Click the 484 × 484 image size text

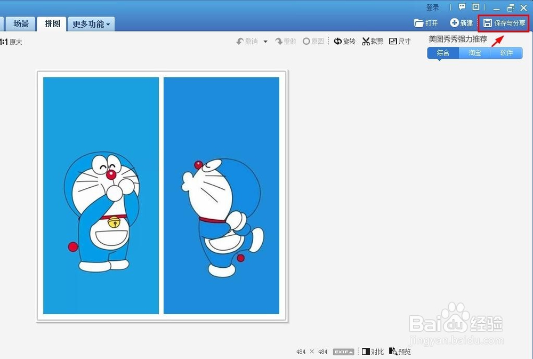coord(312,352)
